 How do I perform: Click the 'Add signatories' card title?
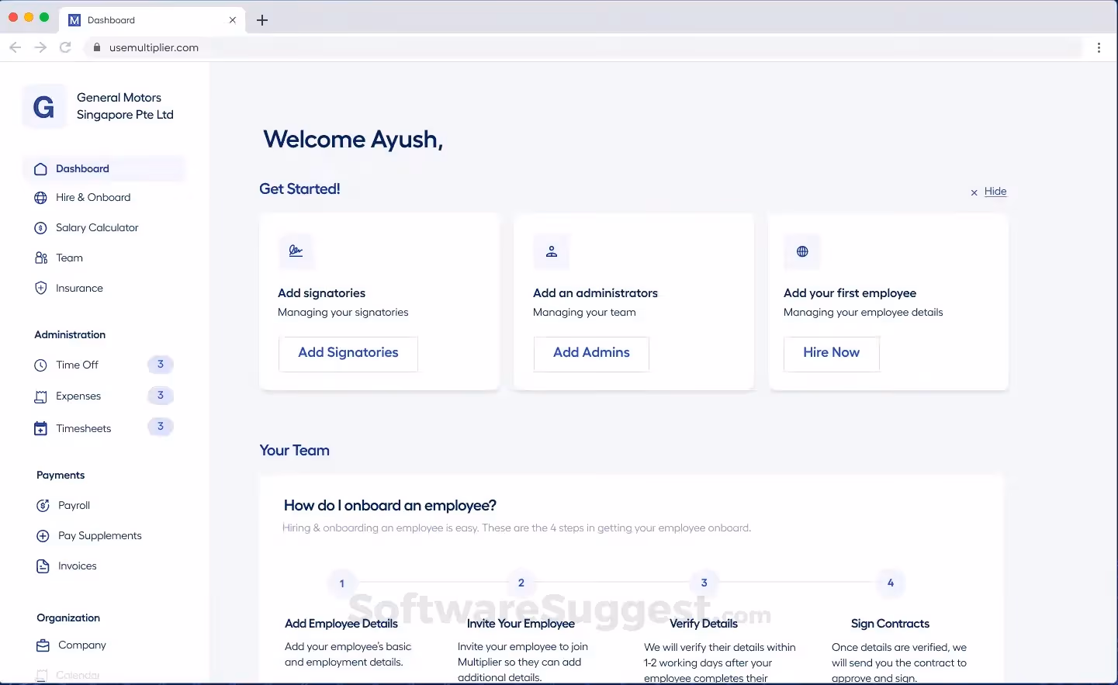321,293
